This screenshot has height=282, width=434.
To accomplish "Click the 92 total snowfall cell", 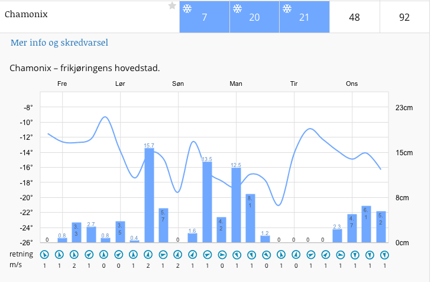I will 404,17.
